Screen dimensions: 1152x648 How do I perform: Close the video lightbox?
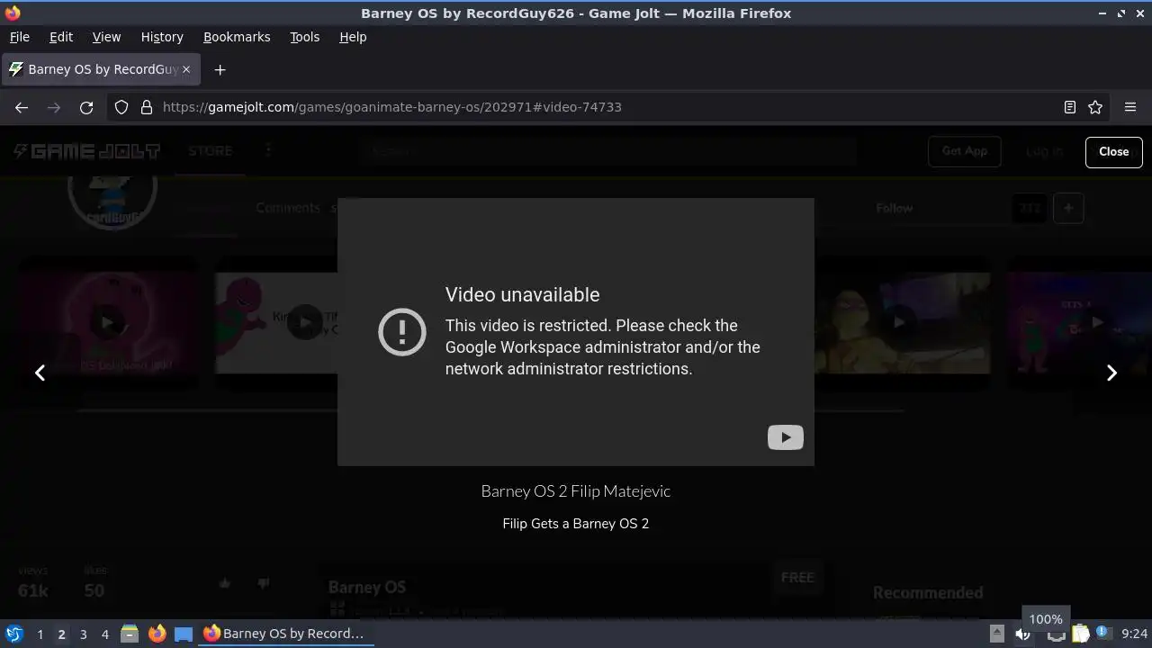click(x=1113, y=152)
